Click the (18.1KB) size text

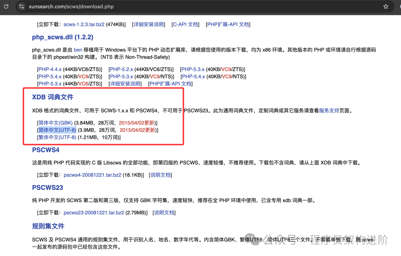pos(133,175)
